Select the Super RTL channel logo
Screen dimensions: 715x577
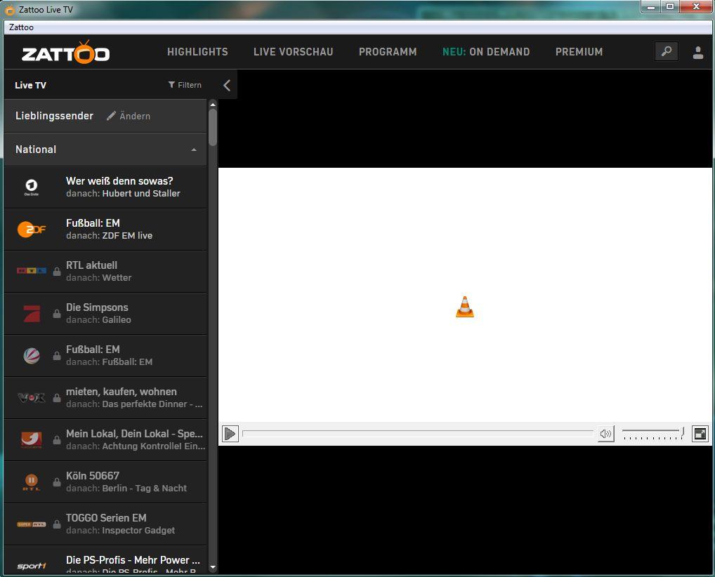[32, 524]
